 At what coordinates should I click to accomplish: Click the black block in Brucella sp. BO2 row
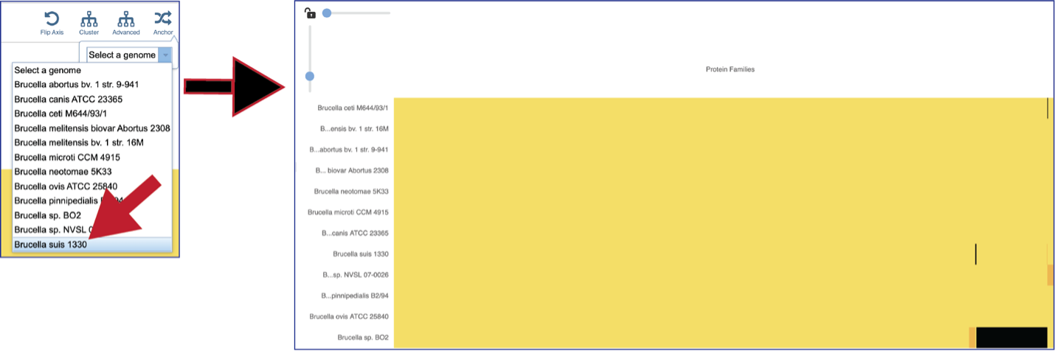coord(1011,338)
